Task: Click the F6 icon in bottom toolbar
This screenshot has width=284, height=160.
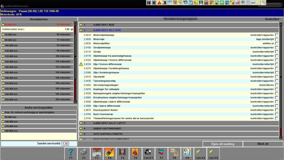Action: point(135,152)
